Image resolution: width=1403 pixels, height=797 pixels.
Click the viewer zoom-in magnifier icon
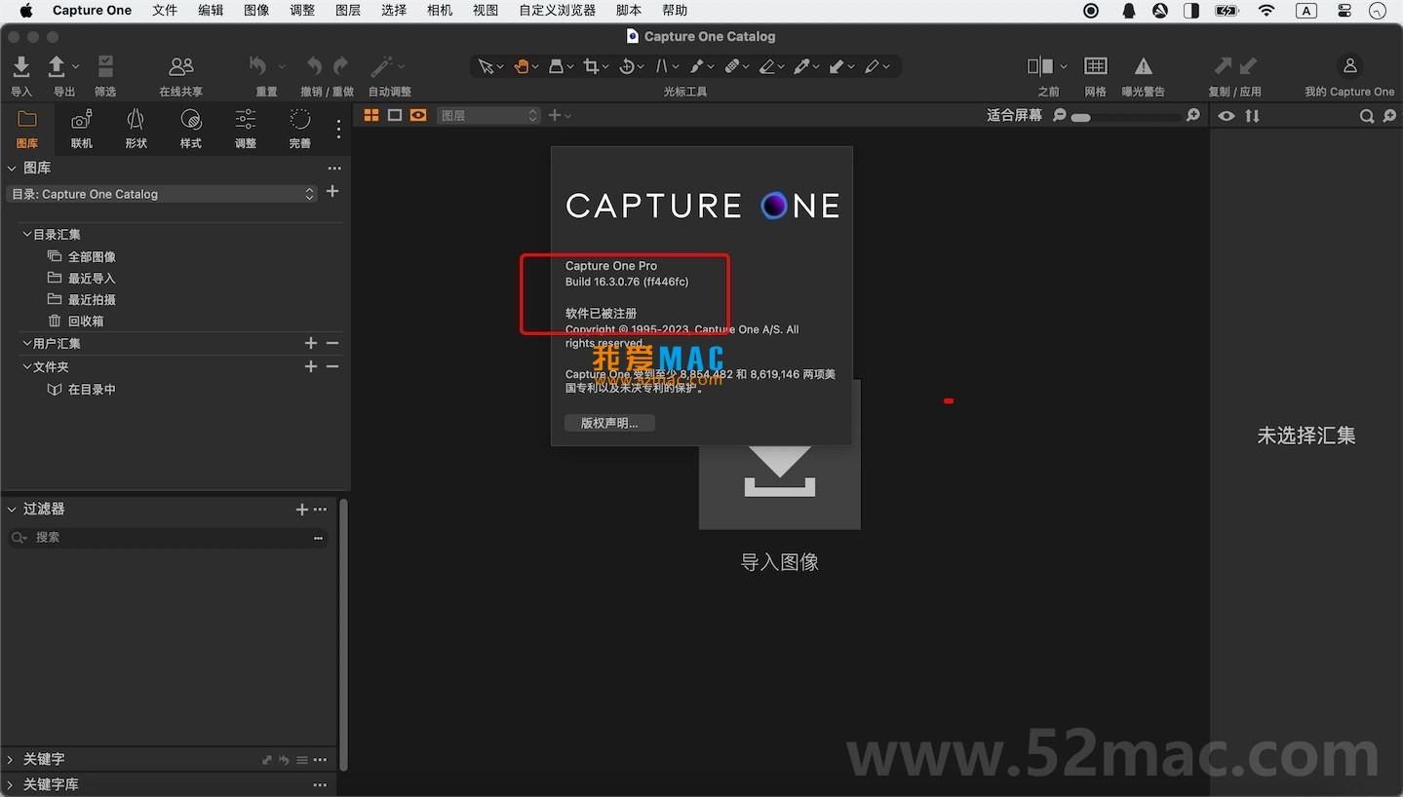1192,116
